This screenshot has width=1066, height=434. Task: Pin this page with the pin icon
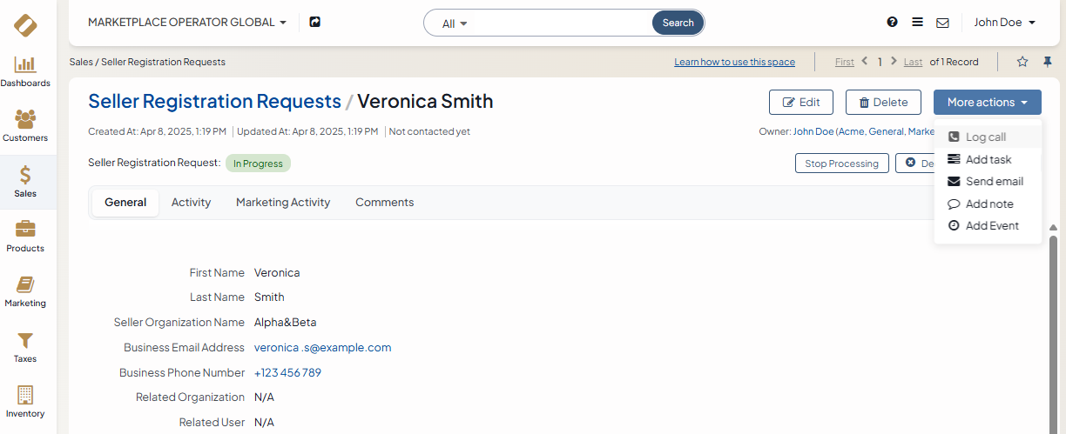tap(1048, 62)
